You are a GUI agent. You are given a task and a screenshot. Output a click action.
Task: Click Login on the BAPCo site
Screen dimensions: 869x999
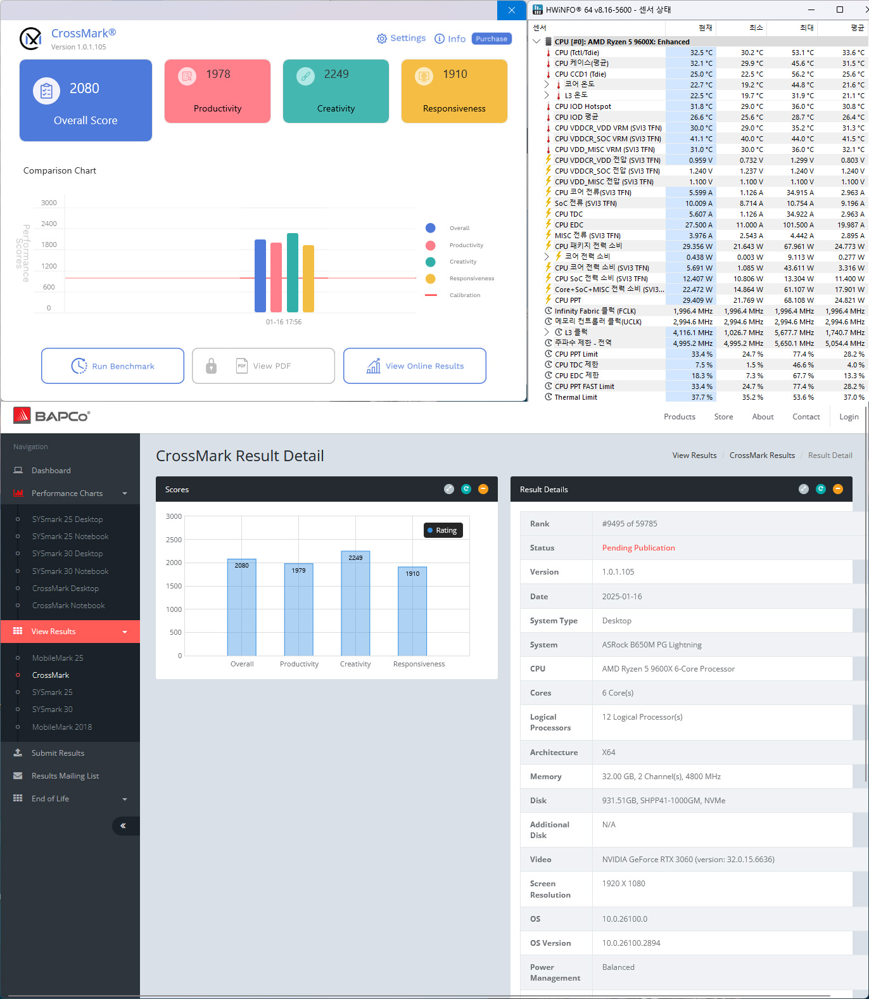pos(849,417)
